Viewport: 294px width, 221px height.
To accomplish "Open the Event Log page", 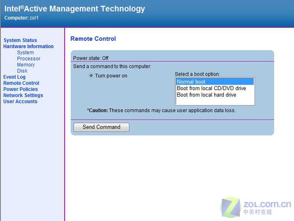I will (x=14, y=77).
